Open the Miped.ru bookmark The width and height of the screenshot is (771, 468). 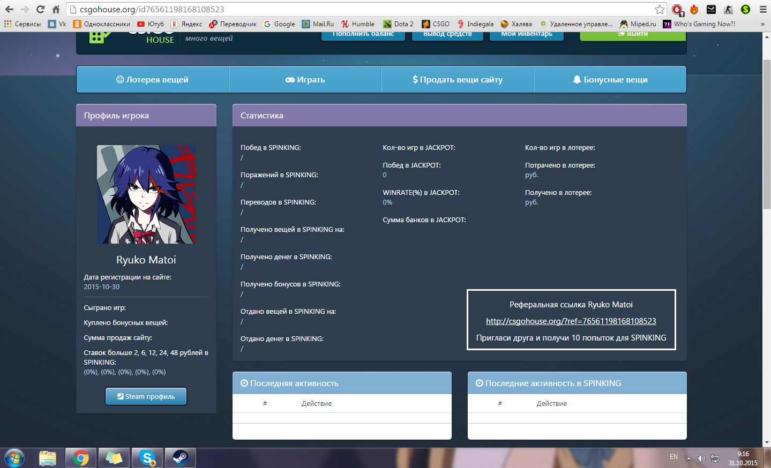coord(638,24)
